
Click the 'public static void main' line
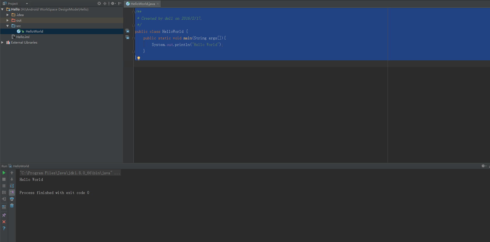pyautogui.click(x=184, y=38)
